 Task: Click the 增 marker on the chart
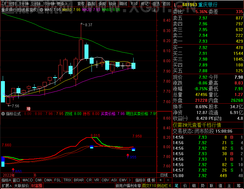28,109
